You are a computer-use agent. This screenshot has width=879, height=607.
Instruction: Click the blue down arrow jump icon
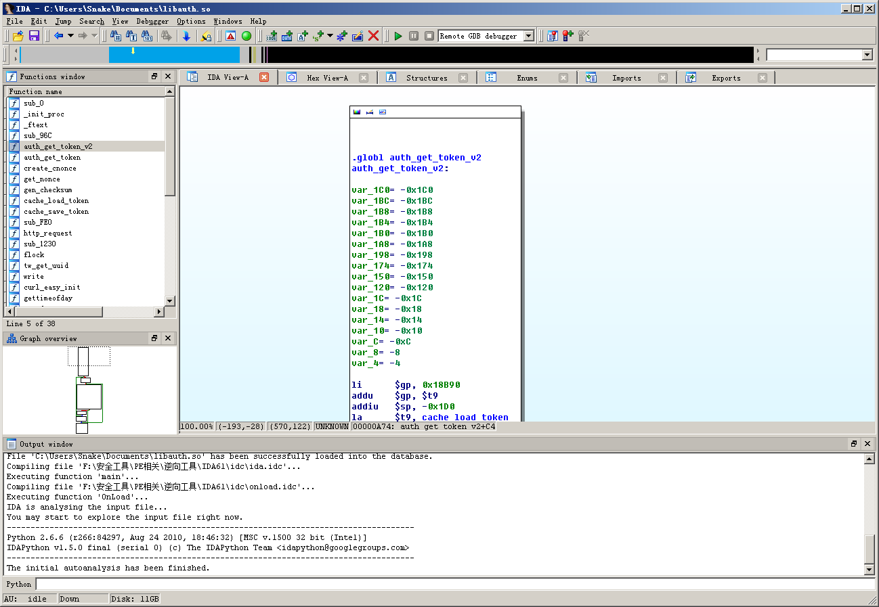[x=186, y=36]
